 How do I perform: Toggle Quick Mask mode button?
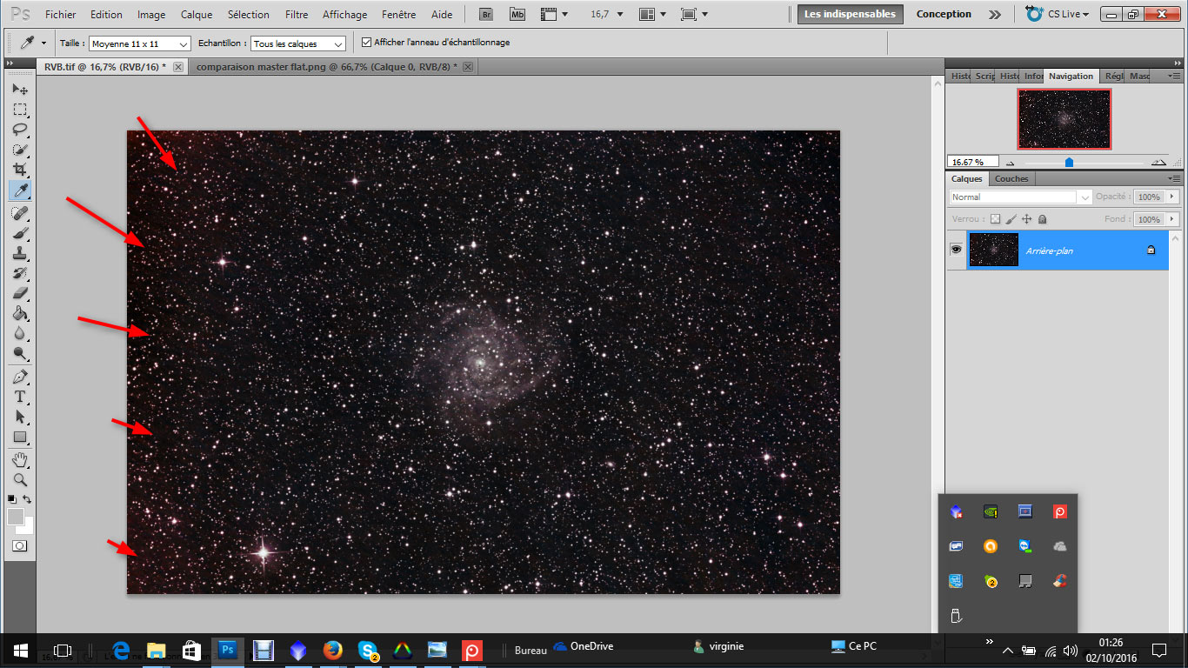point(19,545)
